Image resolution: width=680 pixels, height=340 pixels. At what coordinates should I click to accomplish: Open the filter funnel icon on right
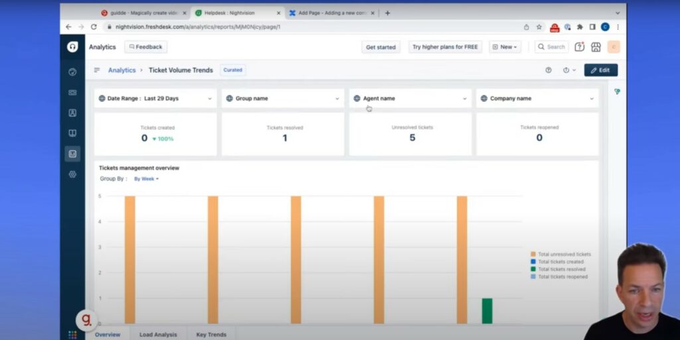617,91
